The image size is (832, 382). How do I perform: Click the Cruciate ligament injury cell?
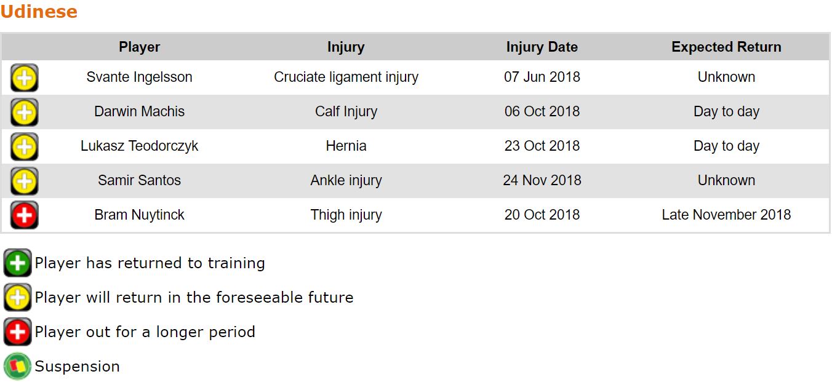(x=346, y=78)
